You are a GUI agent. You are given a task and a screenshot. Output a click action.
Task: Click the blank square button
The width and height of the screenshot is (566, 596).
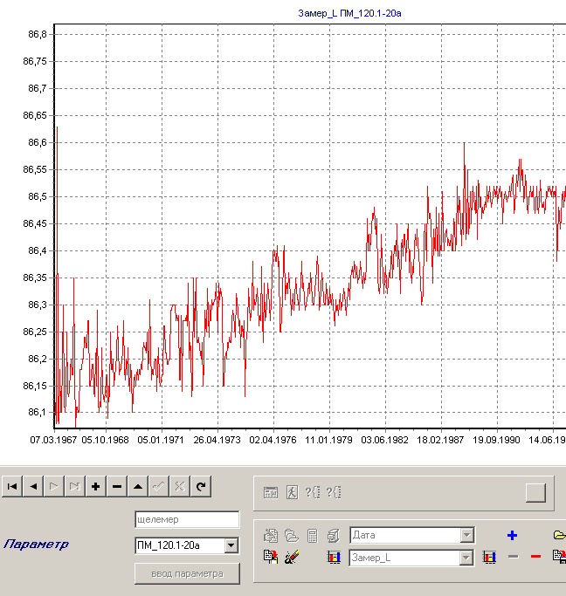(535, 493)
